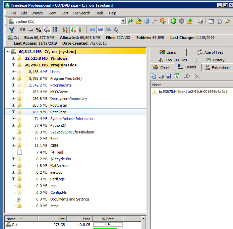This screenshot has height=229, width=233.
Task: Click the copy icon in Details pane
Action: click(153, 76)
